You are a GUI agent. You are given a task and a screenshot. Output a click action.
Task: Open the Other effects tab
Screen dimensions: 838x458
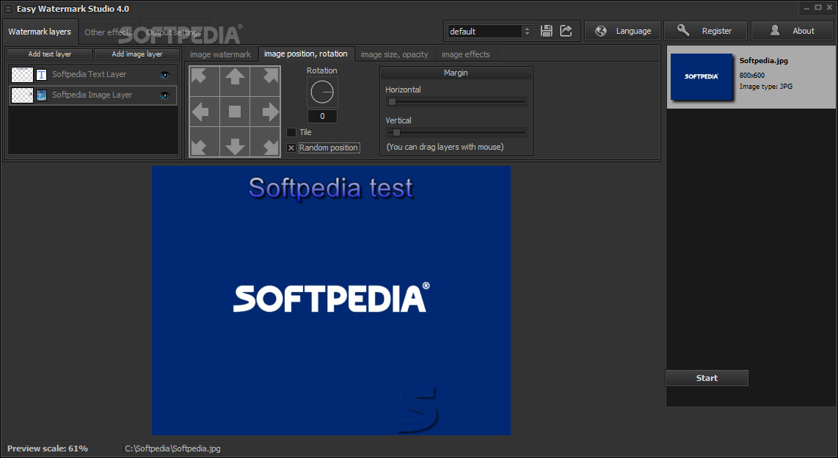[109, 32]
